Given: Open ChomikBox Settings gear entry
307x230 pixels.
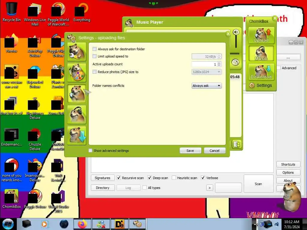Looking at the screenshot, I should [261, 85].
